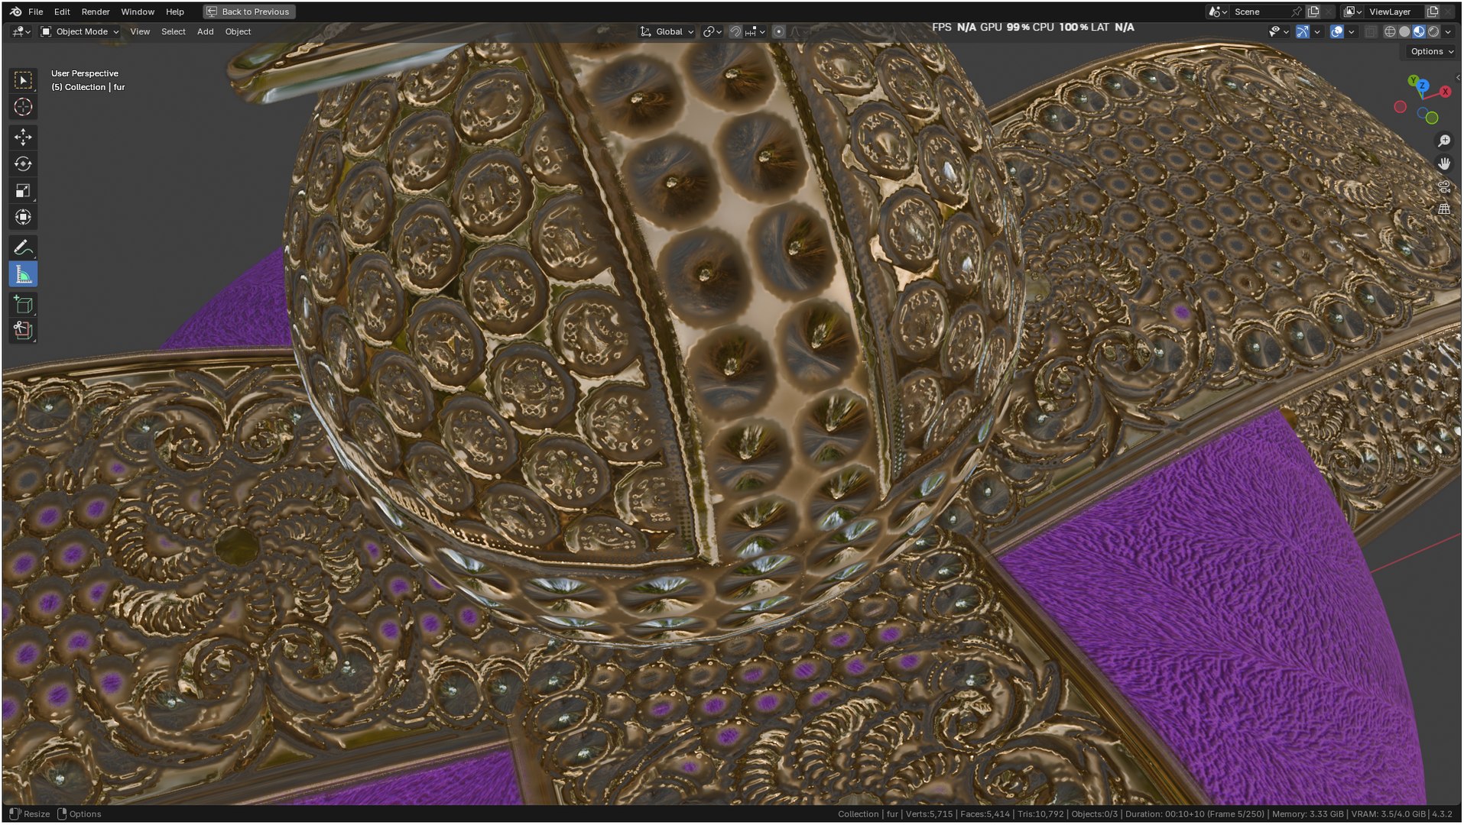Select the Annotate tool
This screenshot has height=825, width=1464.
tap(23, 247)
